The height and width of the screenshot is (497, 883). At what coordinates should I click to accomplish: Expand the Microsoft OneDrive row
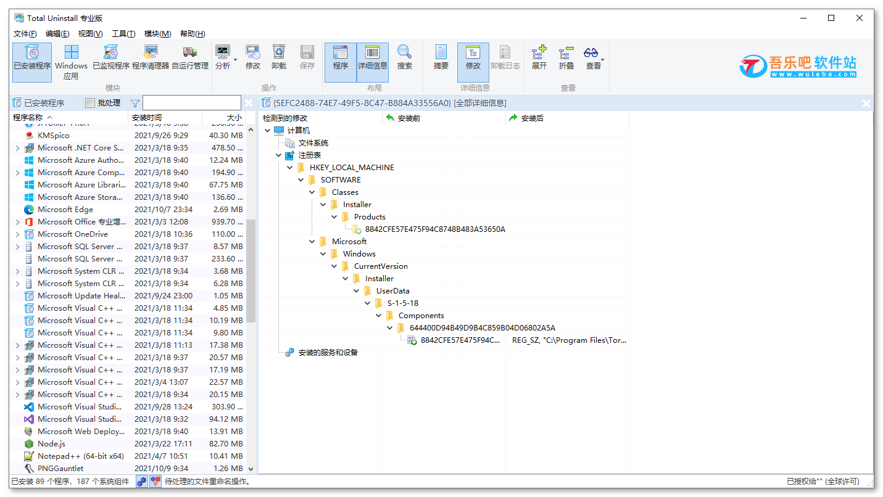click(17, 234)
